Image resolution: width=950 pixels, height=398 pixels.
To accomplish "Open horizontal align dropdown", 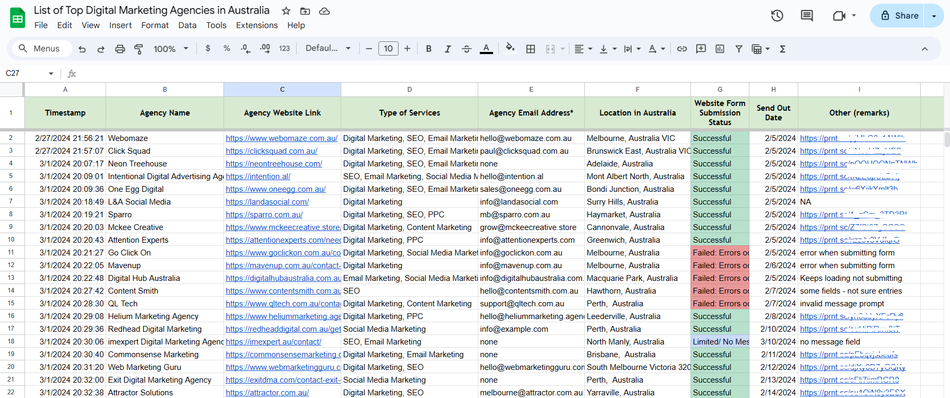I will (583, 49).
